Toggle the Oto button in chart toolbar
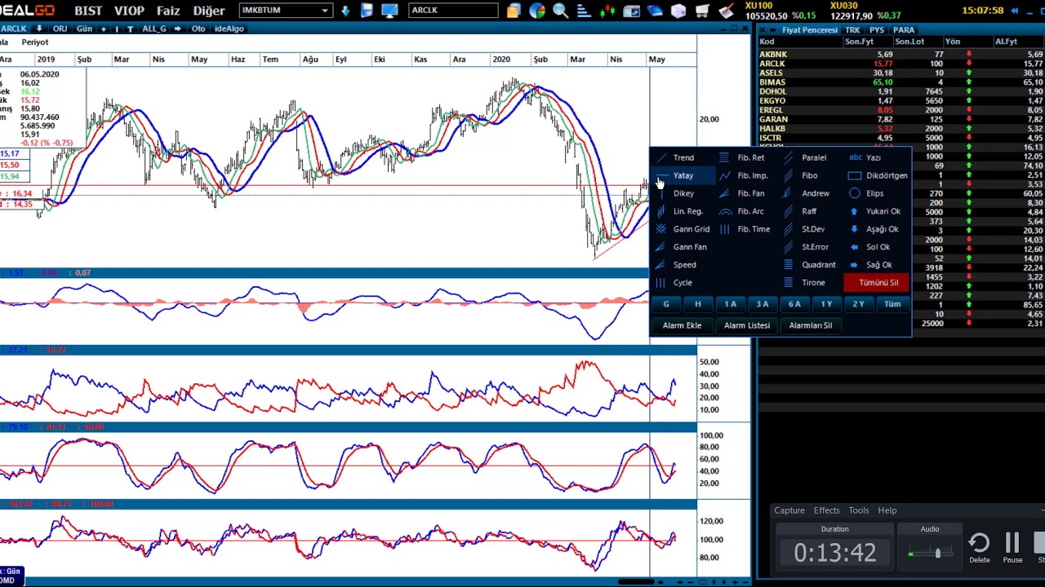The width and height of the screenshot is (1045, 587). tap(198, 29)
